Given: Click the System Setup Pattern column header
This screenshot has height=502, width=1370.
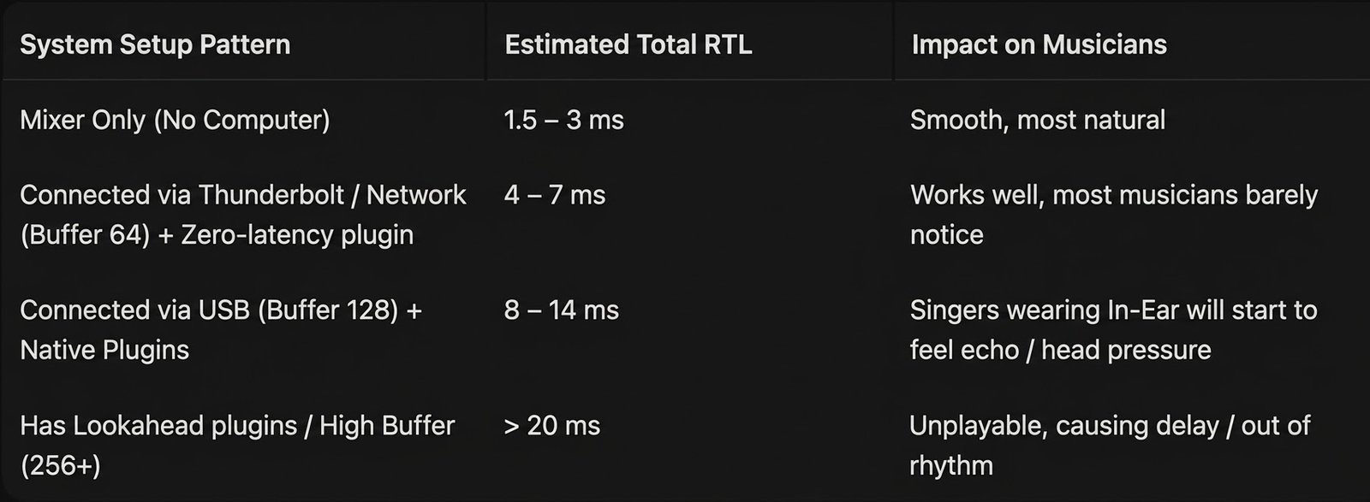Looking at the screenshot, I should coord(155,44).
